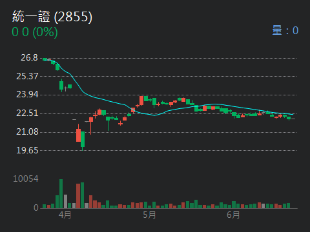The height and width of the screenshot is (232, 310).
Task: Click the 4月 date axis label
Action: pos(65,215)
